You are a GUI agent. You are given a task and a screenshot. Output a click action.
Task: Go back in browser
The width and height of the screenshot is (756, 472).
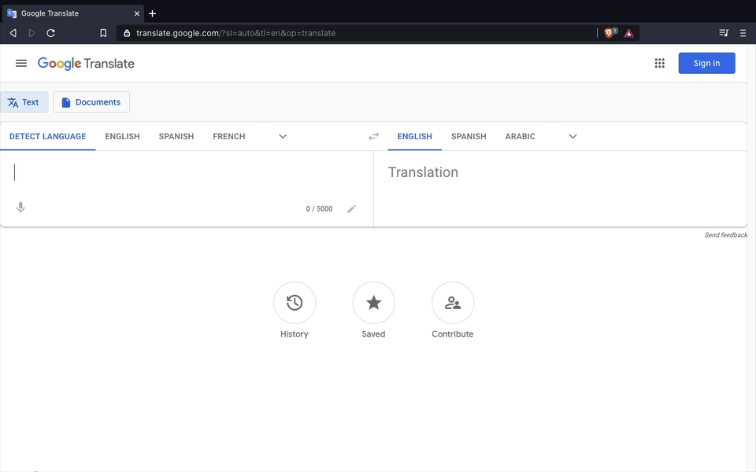[x=13, y=33]
